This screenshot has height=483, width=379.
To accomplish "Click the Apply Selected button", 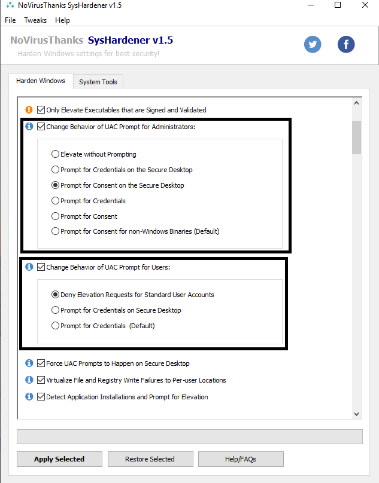I will 59,459.
